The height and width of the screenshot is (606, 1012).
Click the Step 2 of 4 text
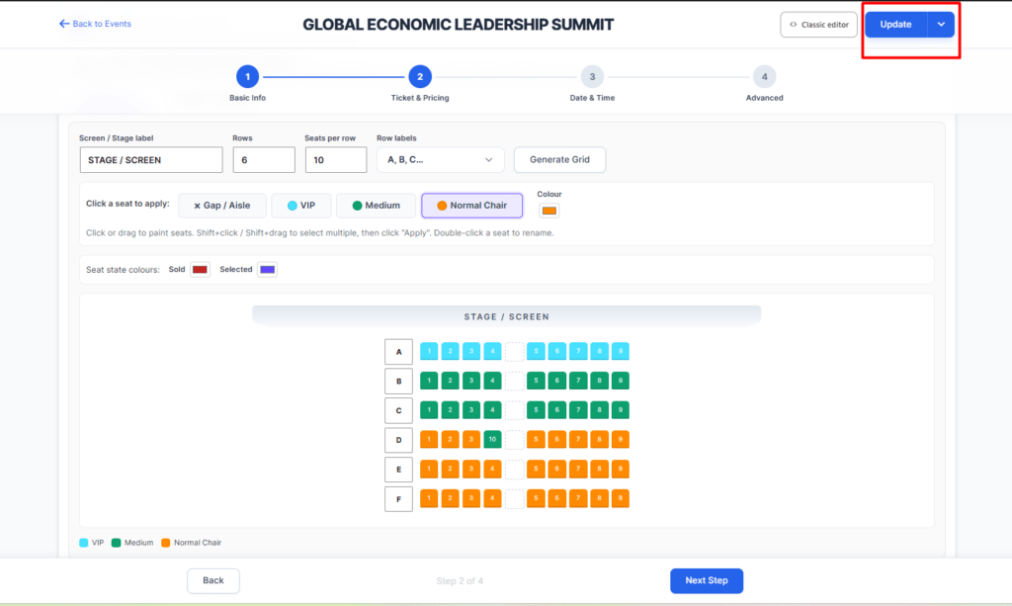460,581
